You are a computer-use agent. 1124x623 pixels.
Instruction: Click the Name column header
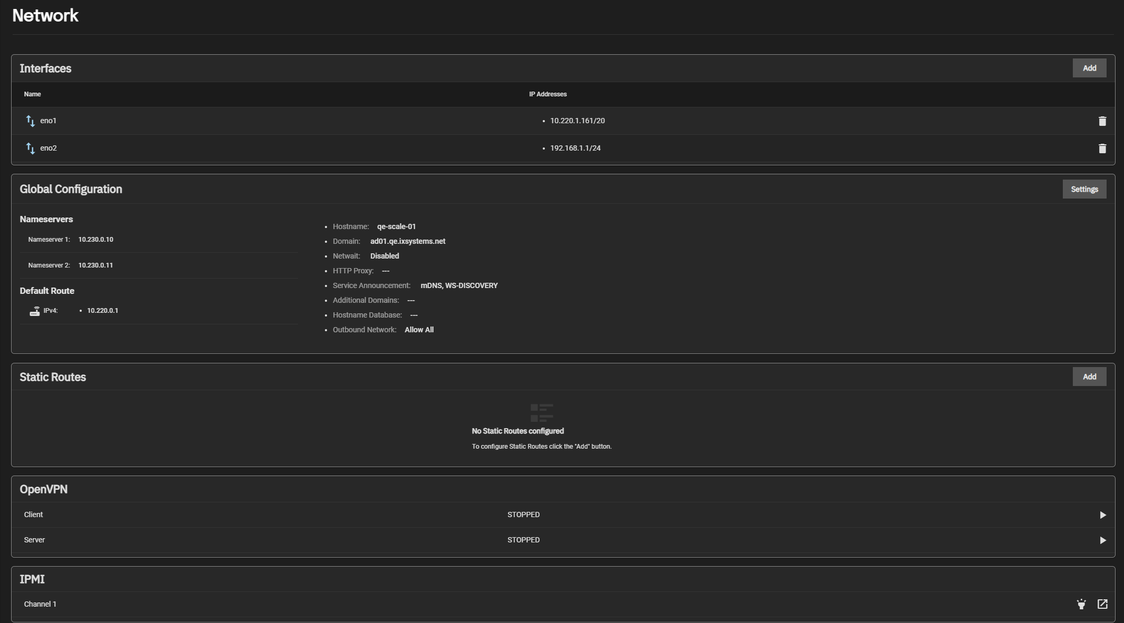[32, 94]
